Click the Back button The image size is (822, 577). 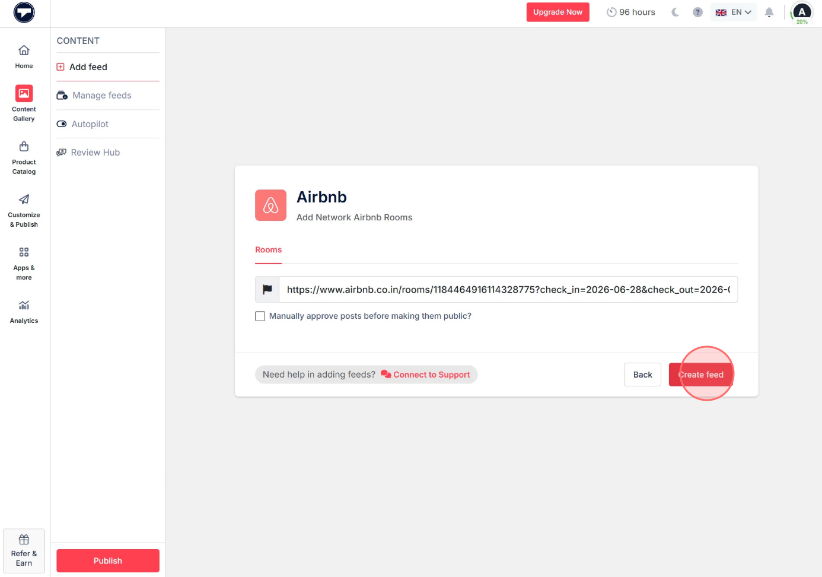pyautogui.click(x=642, y=375)
